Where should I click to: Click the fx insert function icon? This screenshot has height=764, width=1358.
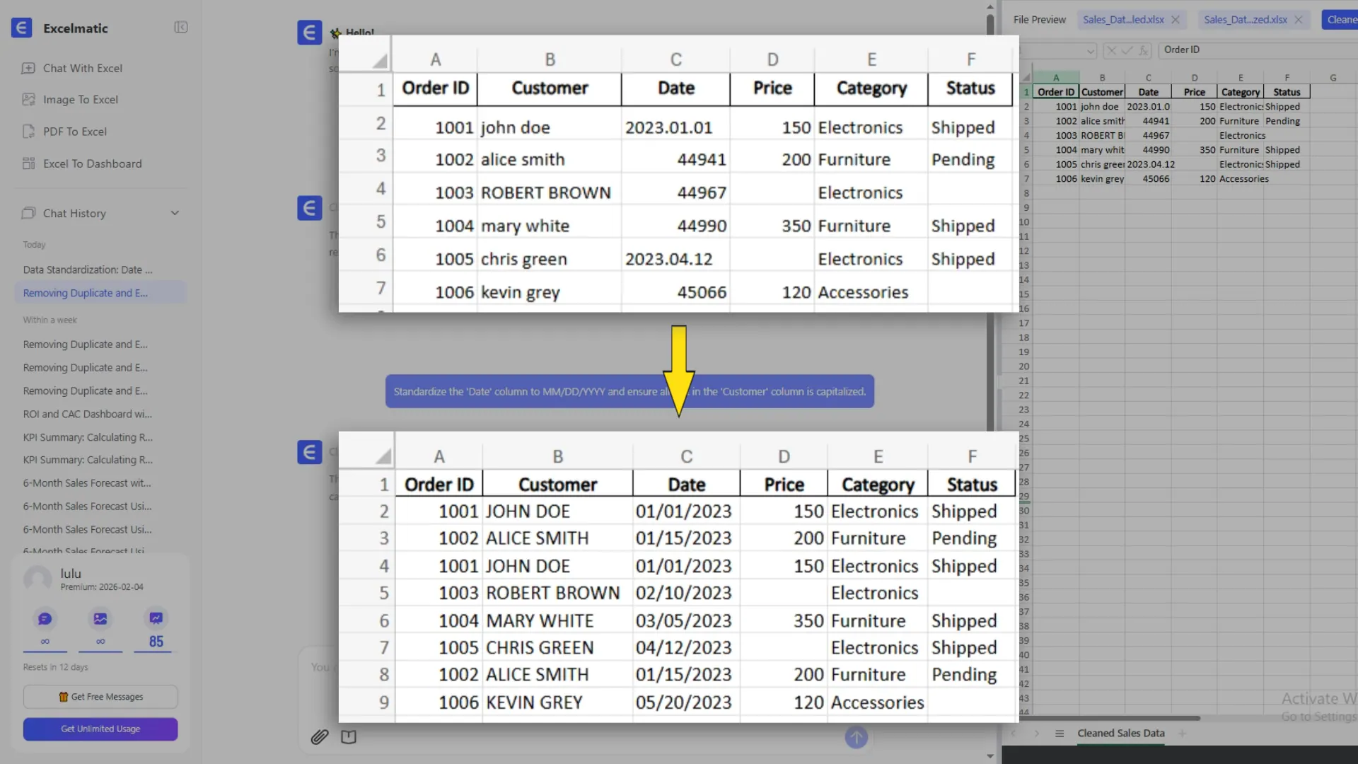click(1143, 50)
